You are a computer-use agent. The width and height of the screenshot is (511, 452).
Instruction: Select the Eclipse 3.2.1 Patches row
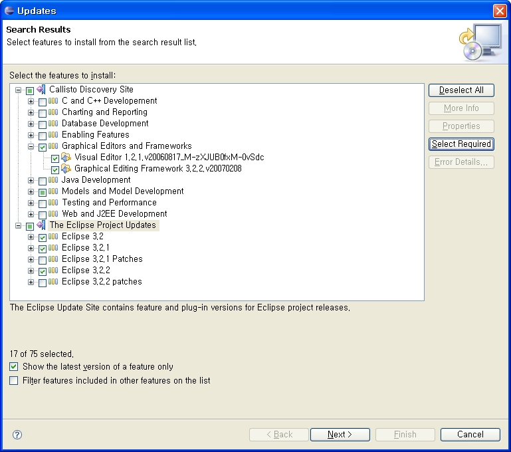coord(102,259)
